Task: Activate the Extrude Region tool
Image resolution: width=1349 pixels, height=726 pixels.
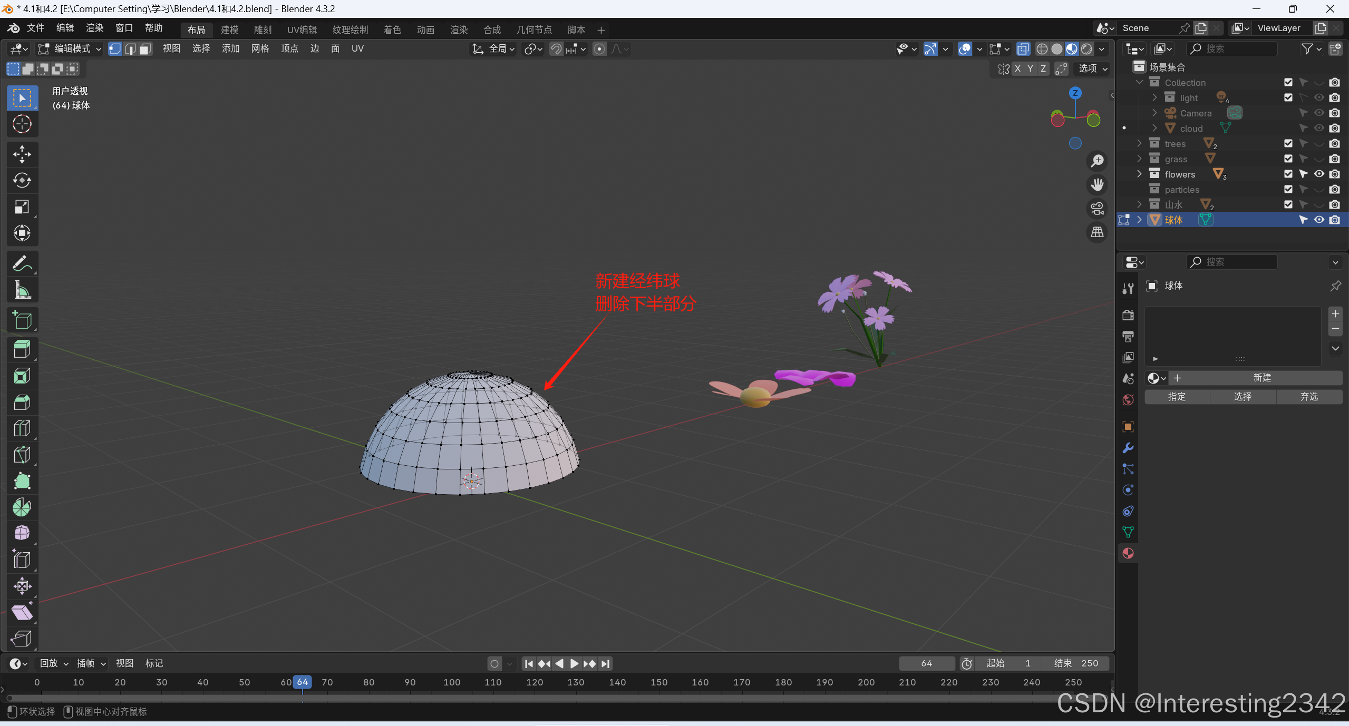Action: tap(22, 349)
